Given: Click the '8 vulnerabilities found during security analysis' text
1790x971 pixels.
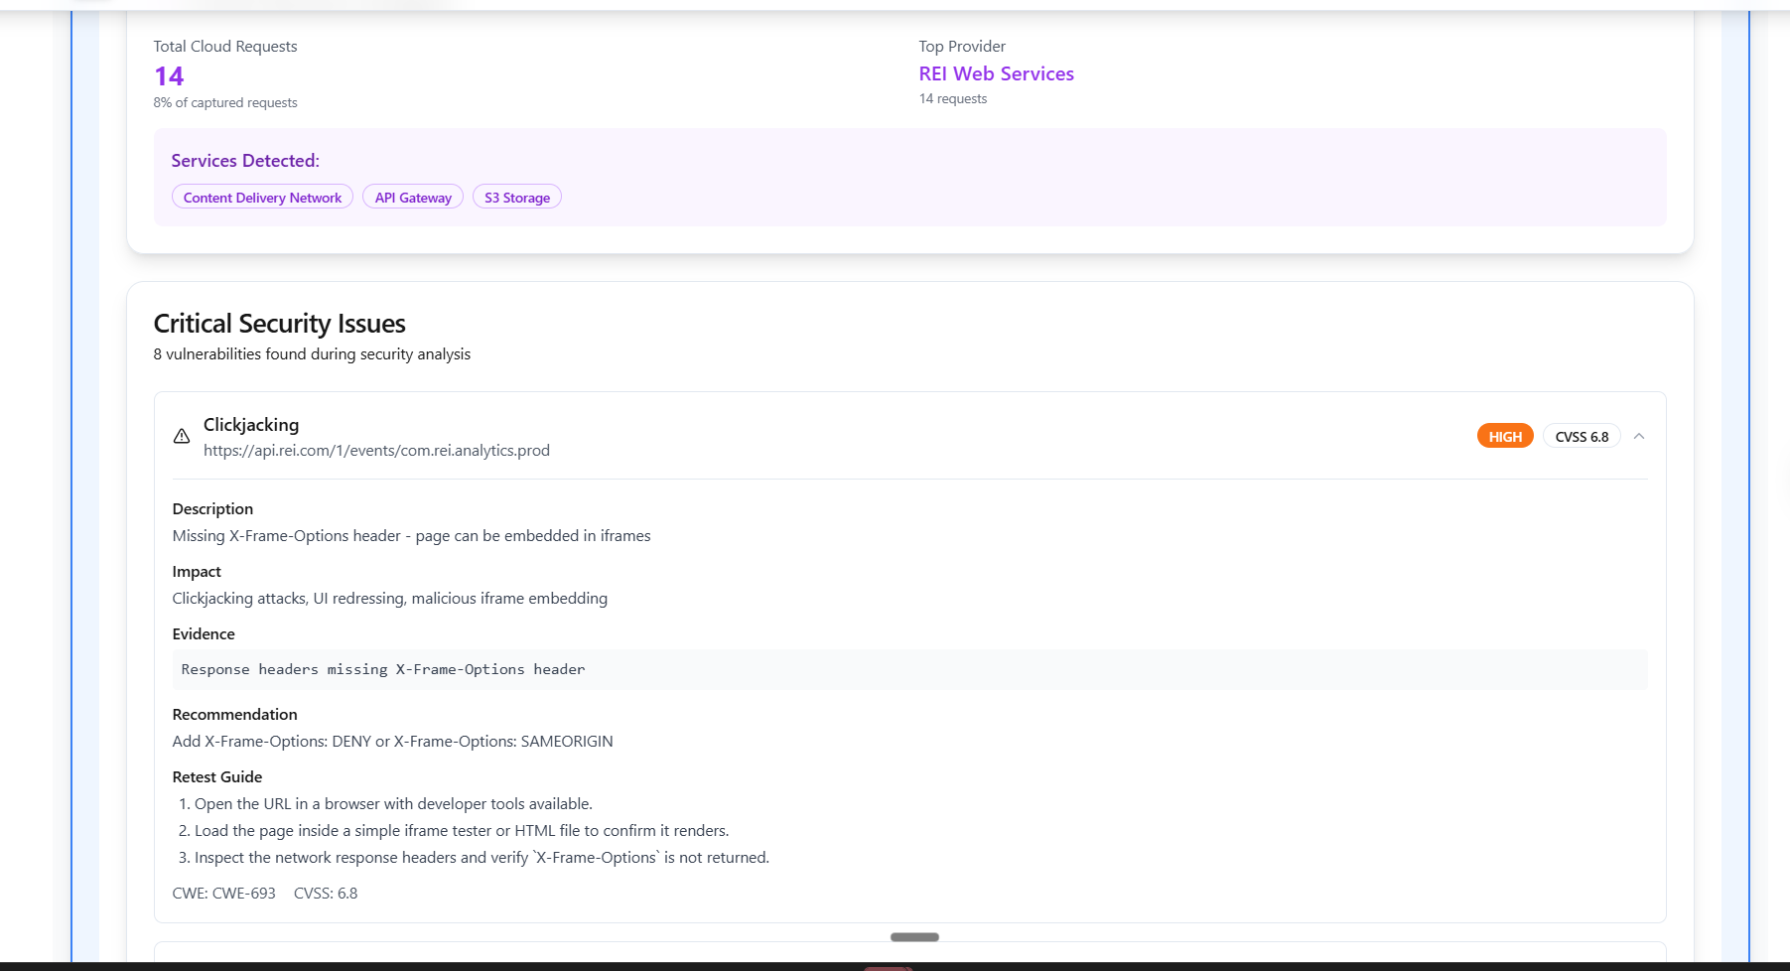Looking at the screenshot, I should (x=312, y=354).
